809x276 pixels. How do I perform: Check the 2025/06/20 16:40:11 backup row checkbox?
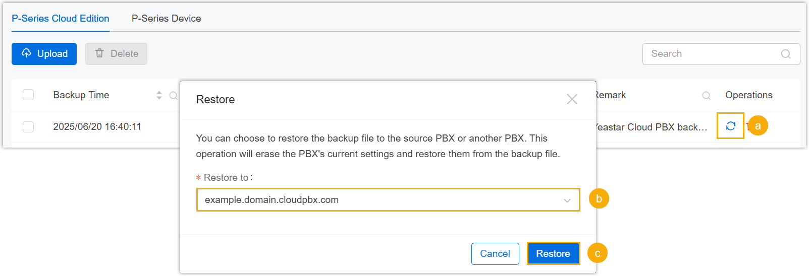point(28,126)
